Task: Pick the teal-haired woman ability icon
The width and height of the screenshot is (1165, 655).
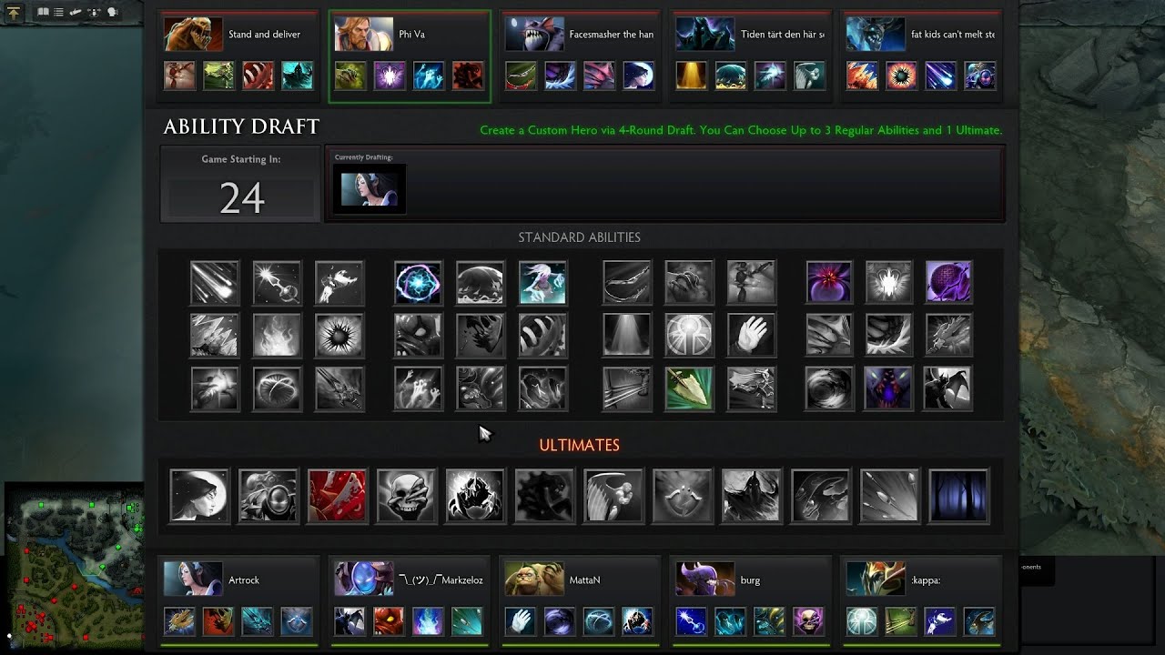Action: pos(542,283)
